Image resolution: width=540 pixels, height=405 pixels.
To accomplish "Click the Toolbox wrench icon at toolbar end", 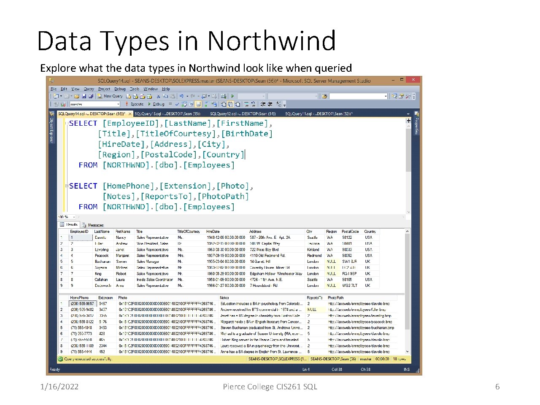I will 408,96.
